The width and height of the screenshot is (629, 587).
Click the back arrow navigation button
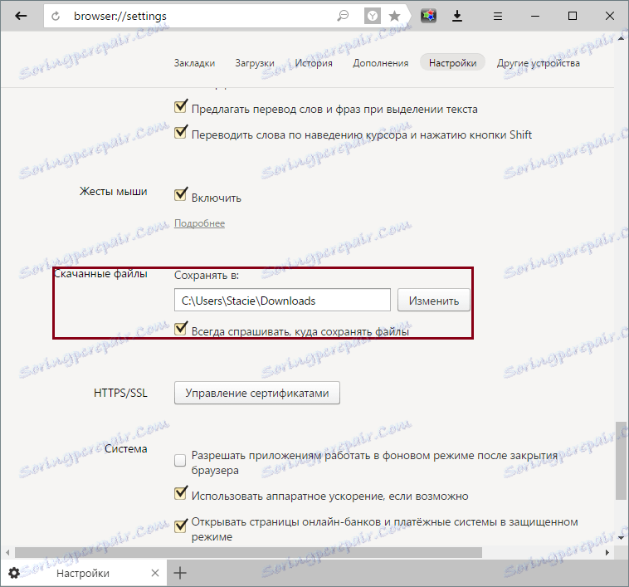(x=21, y=16)
